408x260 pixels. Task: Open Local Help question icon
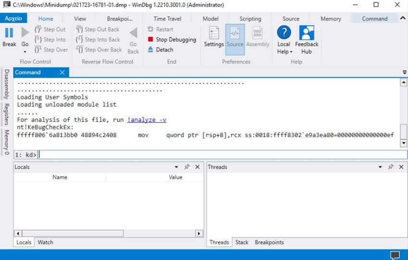pyautogui.click(x=284, y=33)
